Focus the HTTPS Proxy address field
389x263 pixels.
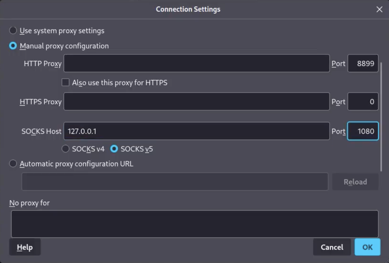(196, 101)
